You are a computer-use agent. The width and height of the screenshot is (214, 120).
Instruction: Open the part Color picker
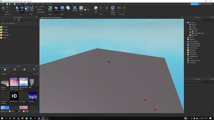81,9
